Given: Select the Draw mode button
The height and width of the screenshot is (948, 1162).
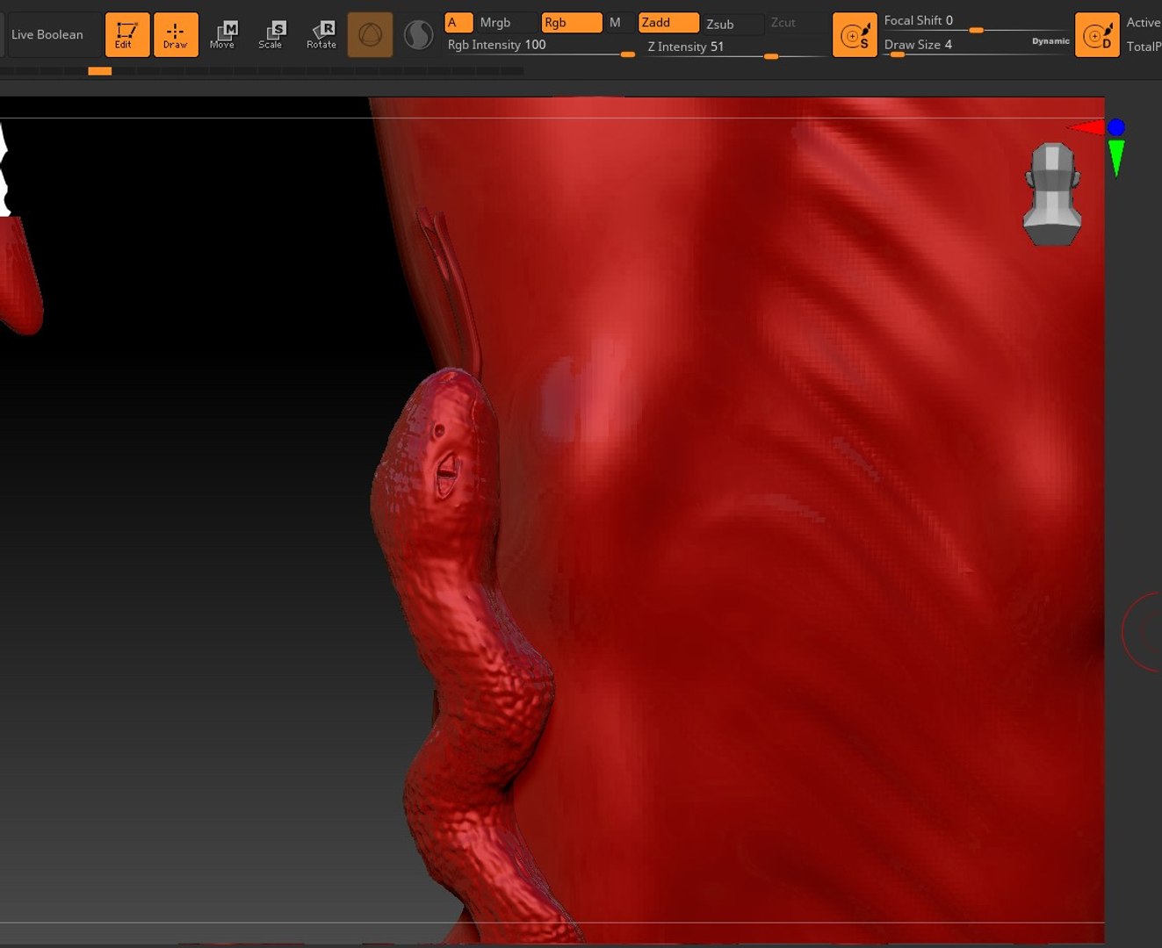Looking at the screenshot, I should [176, 34].
